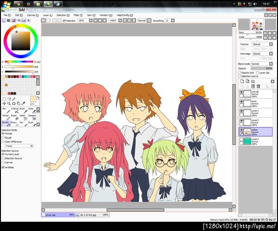Screen dimensions: 278x231
Task: Select the hand pan tool
Action: [19, 103]
